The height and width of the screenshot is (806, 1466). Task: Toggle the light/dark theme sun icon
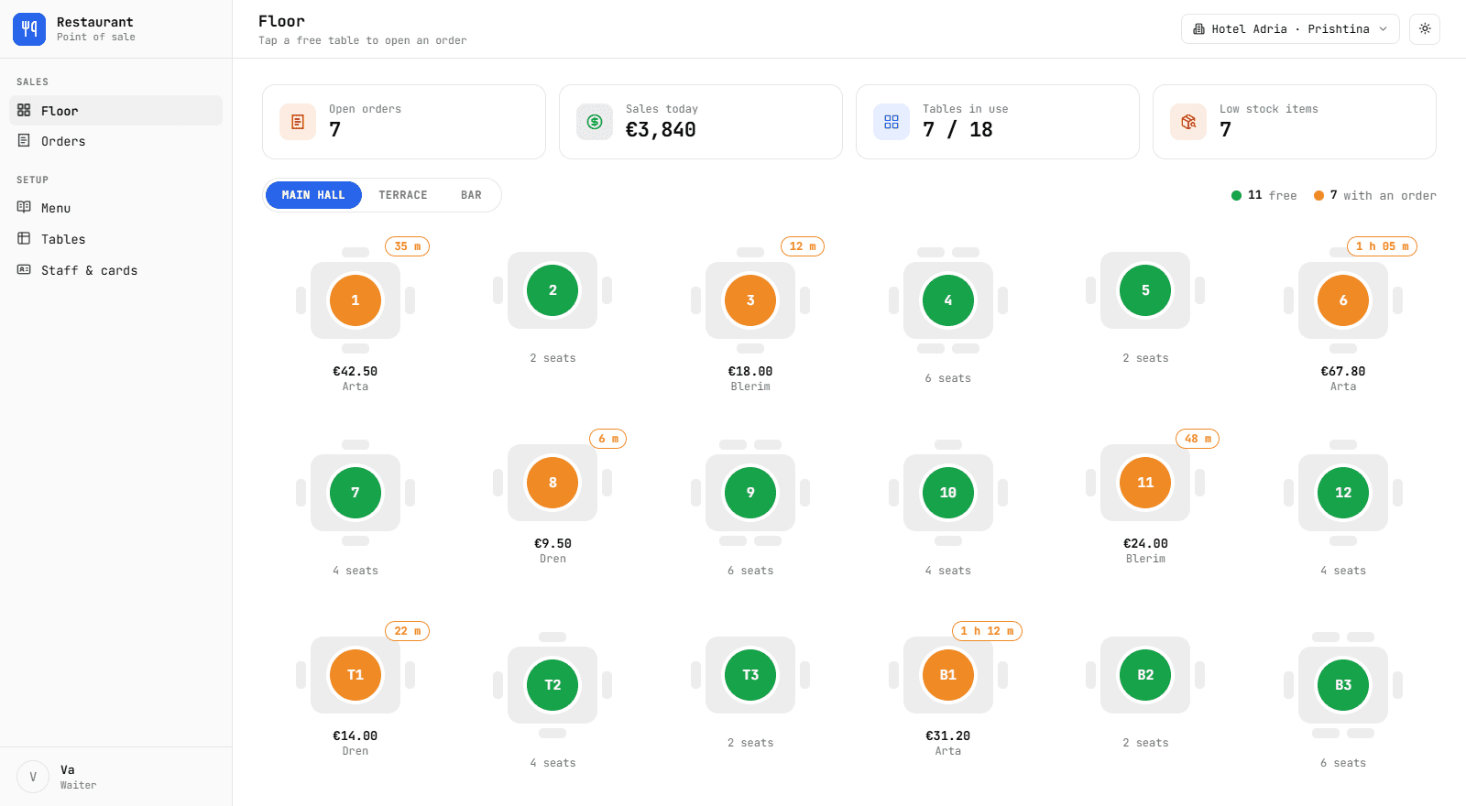point(1425,29)
